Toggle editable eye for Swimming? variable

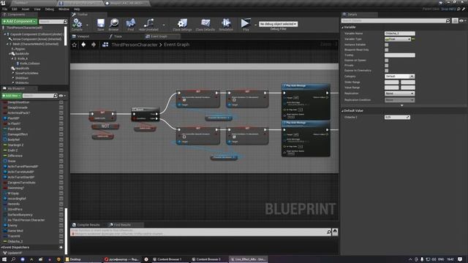[x=61, y=188]
